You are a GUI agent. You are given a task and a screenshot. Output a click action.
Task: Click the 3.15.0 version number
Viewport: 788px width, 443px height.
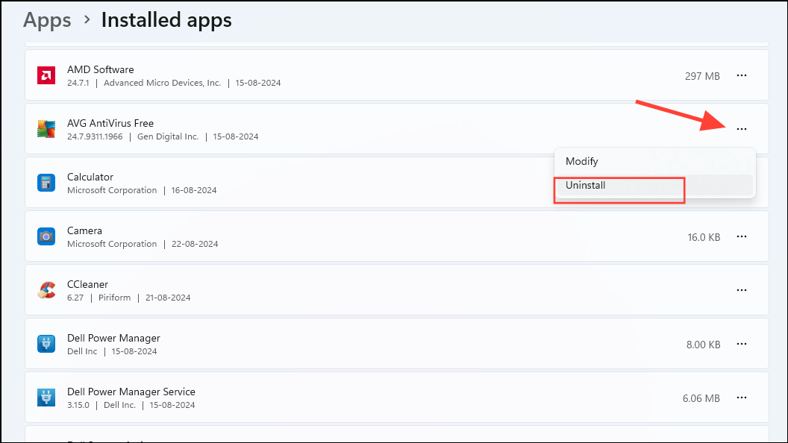click(78, 405)
